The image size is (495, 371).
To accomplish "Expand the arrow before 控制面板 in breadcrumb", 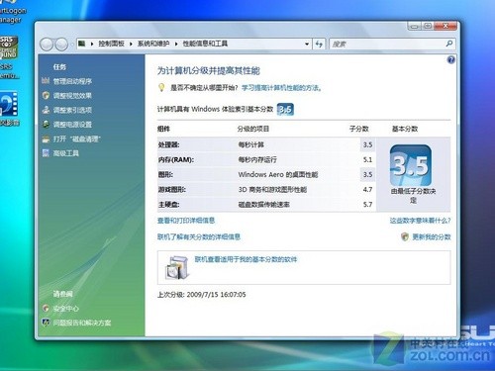I will pos(92,44).
